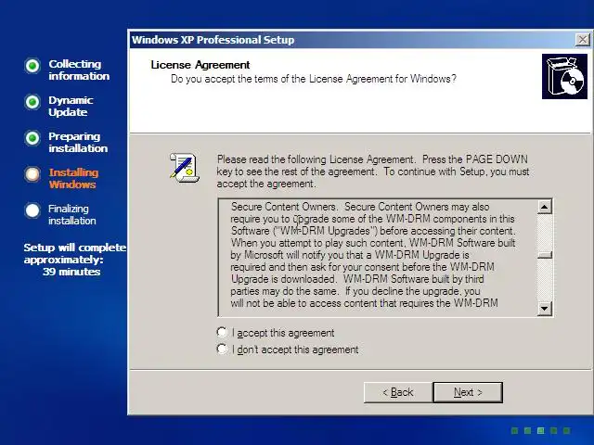Click the 'Please read the following License Agreement' instructions
The image size is (594, 445).
coord(373,172)
